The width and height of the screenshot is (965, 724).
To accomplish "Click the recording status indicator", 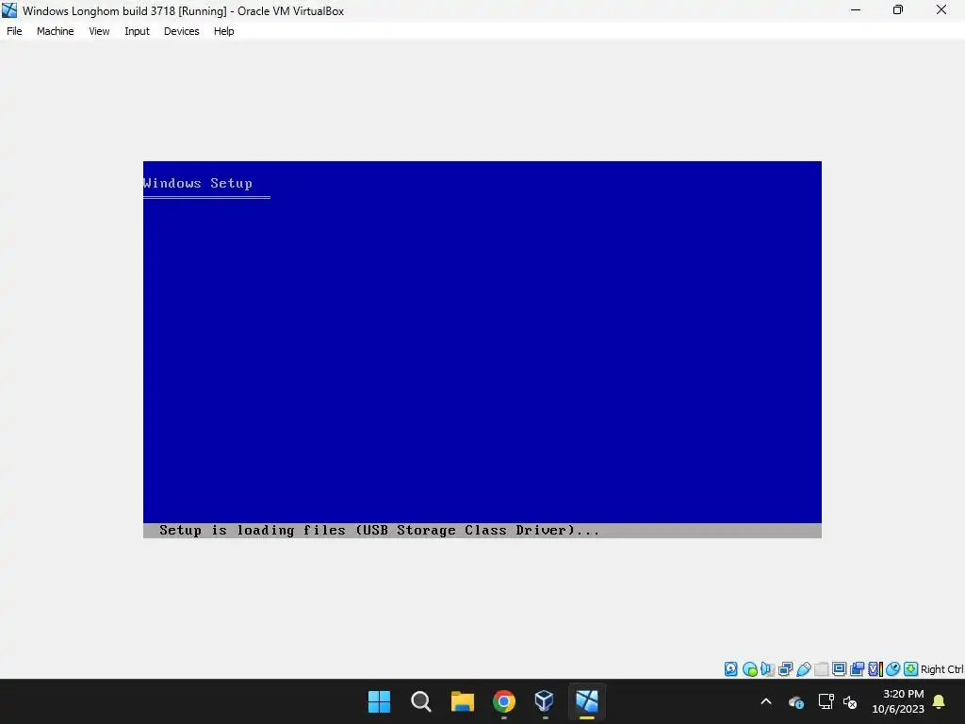I will (858, 669).
